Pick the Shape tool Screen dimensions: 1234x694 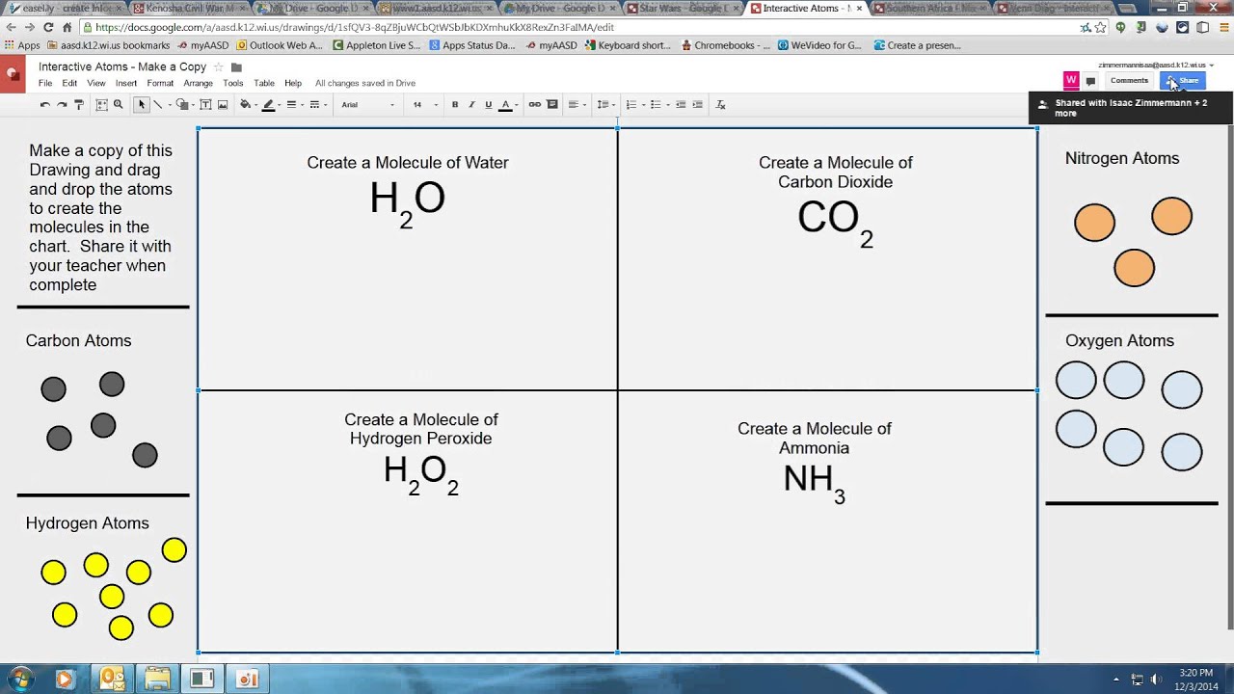pos(178,104)
